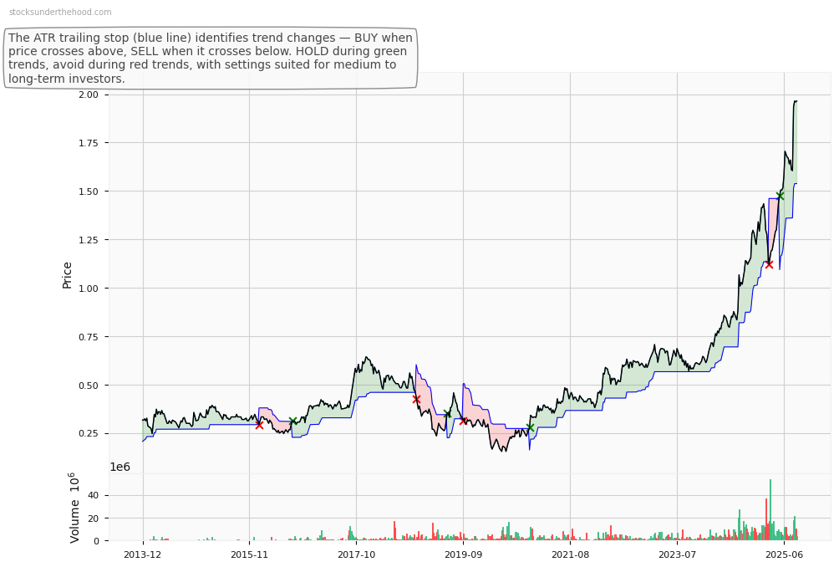The image size is (839, 567).
Task: Click the tall red volume bar near 2025
Action: click(x=766, y=519)
